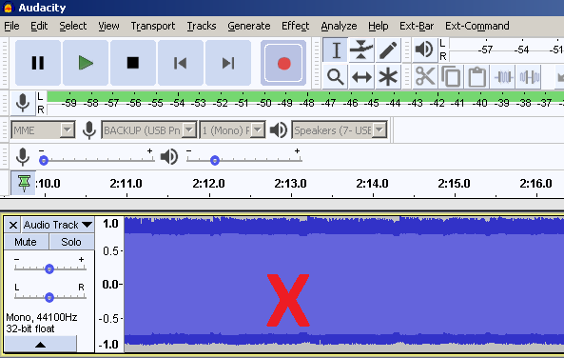Solo the Audio Track
Image resolution: width=564 pixels, height=358 pixels.
[71, 242]
